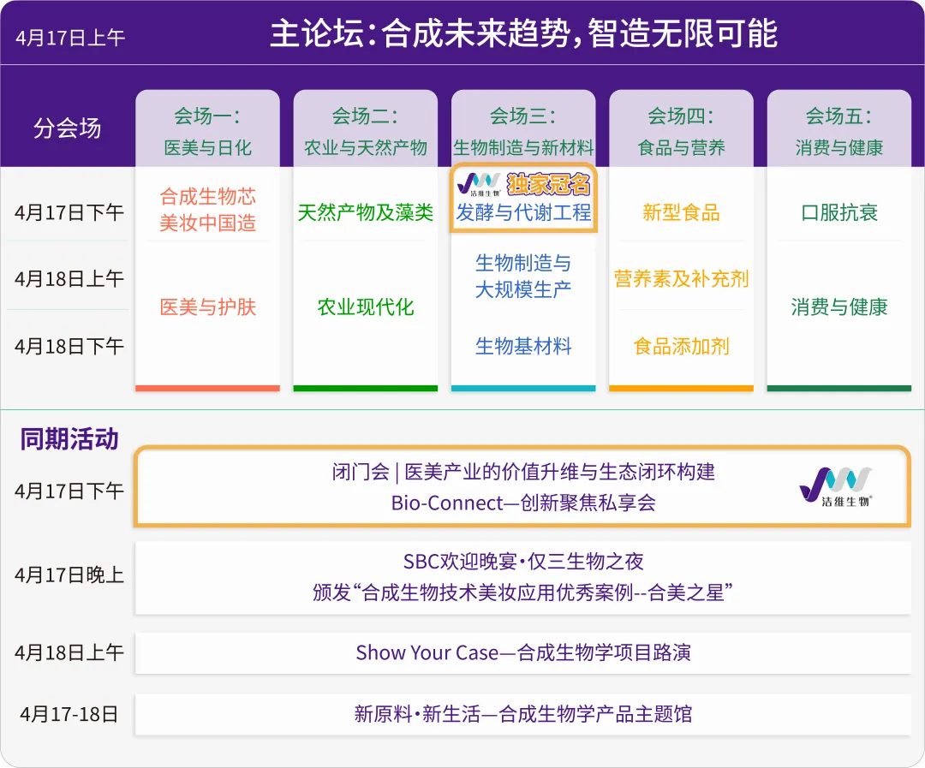Open the 新型食品 session
The height and width of the screenshot is (768, 925).
(x=682, y=212)
